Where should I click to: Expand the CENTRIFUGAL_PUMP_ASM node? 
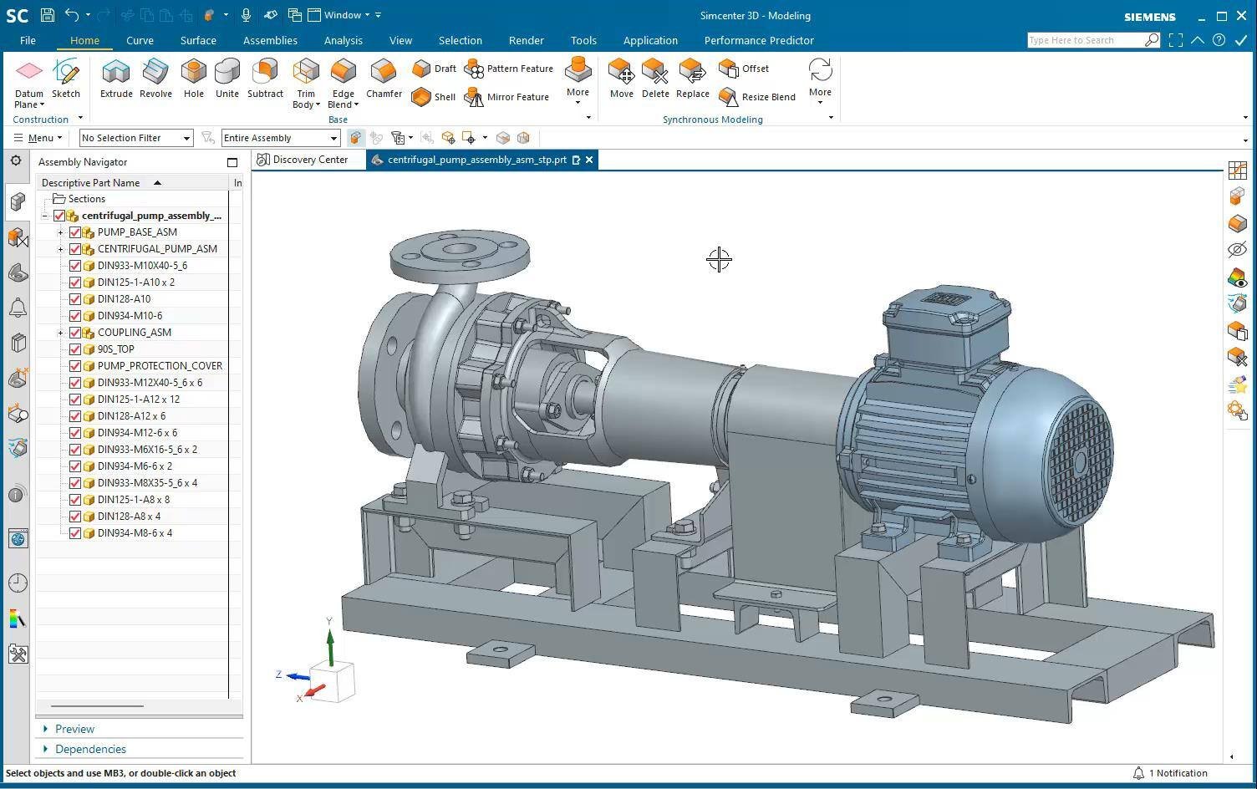tap(60, 249)
